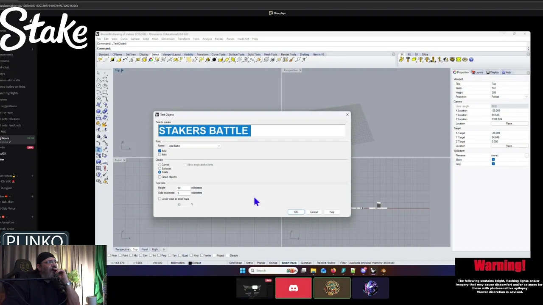Click the Windows Start button

(x=242, y=270)
